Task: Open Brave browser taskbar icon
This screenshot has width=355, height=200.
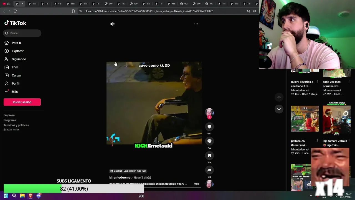Action: tap(31, 196)
